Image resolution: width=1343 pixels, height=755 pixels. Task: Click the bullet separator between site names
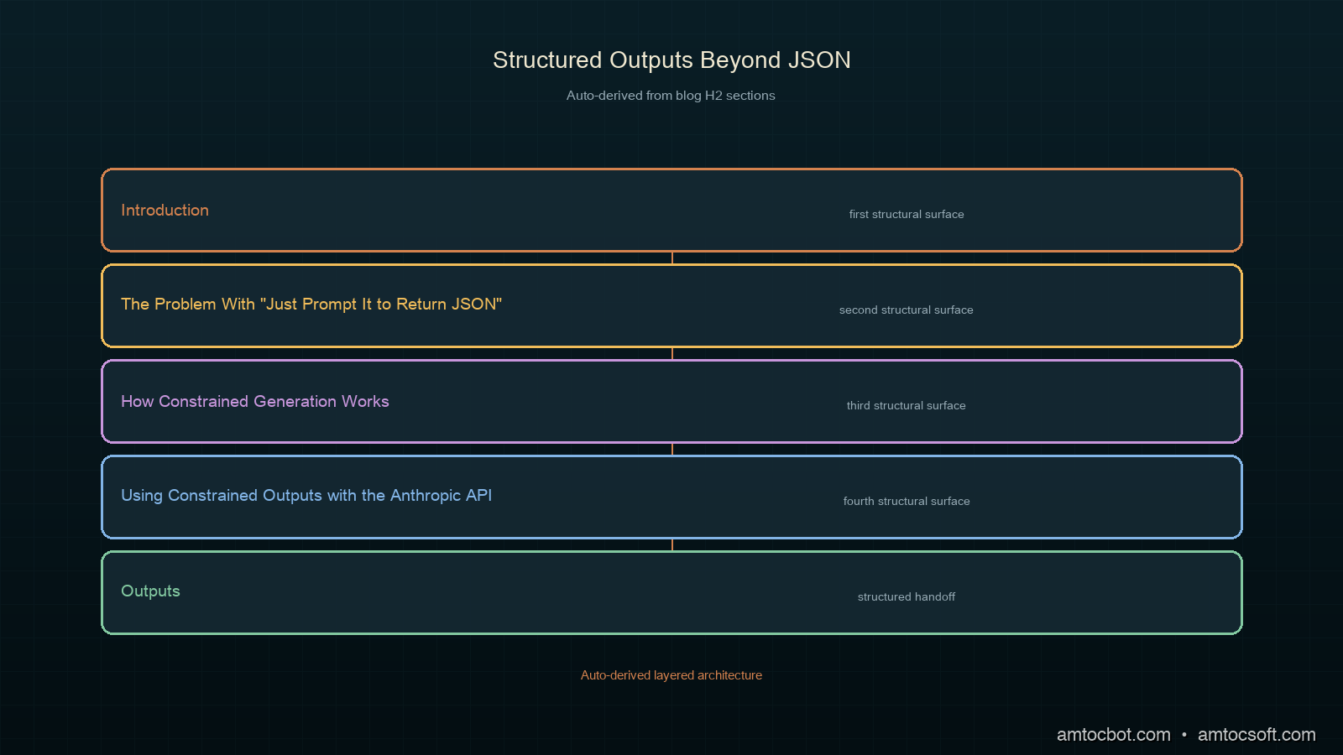[1184, 735]
